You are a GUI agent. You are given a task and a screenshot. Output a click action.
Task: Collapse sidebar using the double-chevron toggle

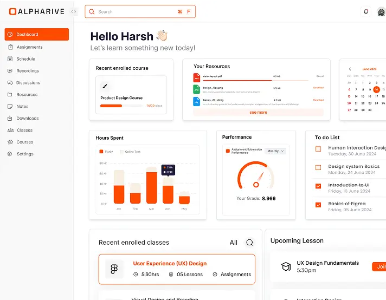73,11
